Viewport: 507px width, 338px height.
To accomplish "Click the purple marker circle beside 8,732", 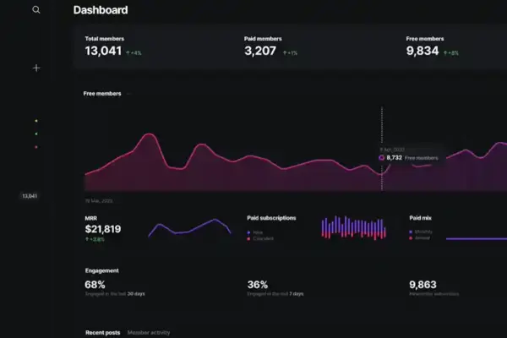I will 382,157.
